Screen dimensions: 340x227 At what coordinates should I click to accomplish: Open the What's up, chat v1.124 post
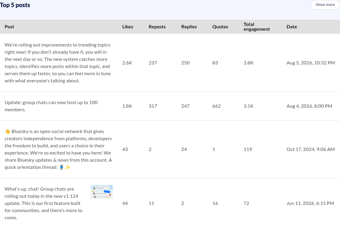point(44,203)
